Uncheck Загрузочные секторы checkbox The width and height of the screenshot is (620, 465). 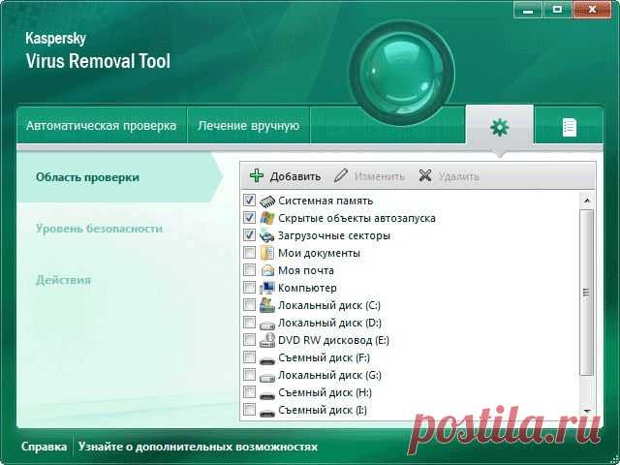click(249, 234)
